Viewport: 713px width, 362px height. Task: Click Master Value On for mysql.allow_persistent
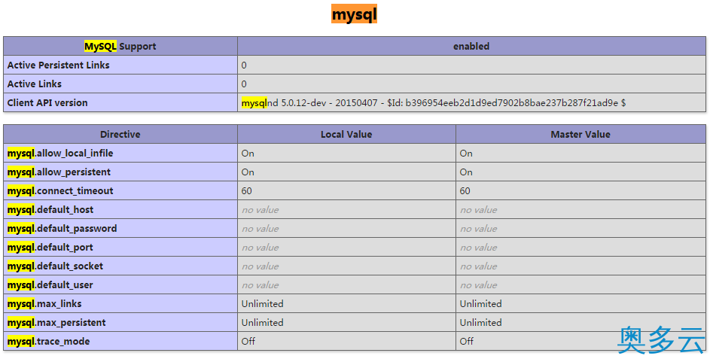click(466, 172)
